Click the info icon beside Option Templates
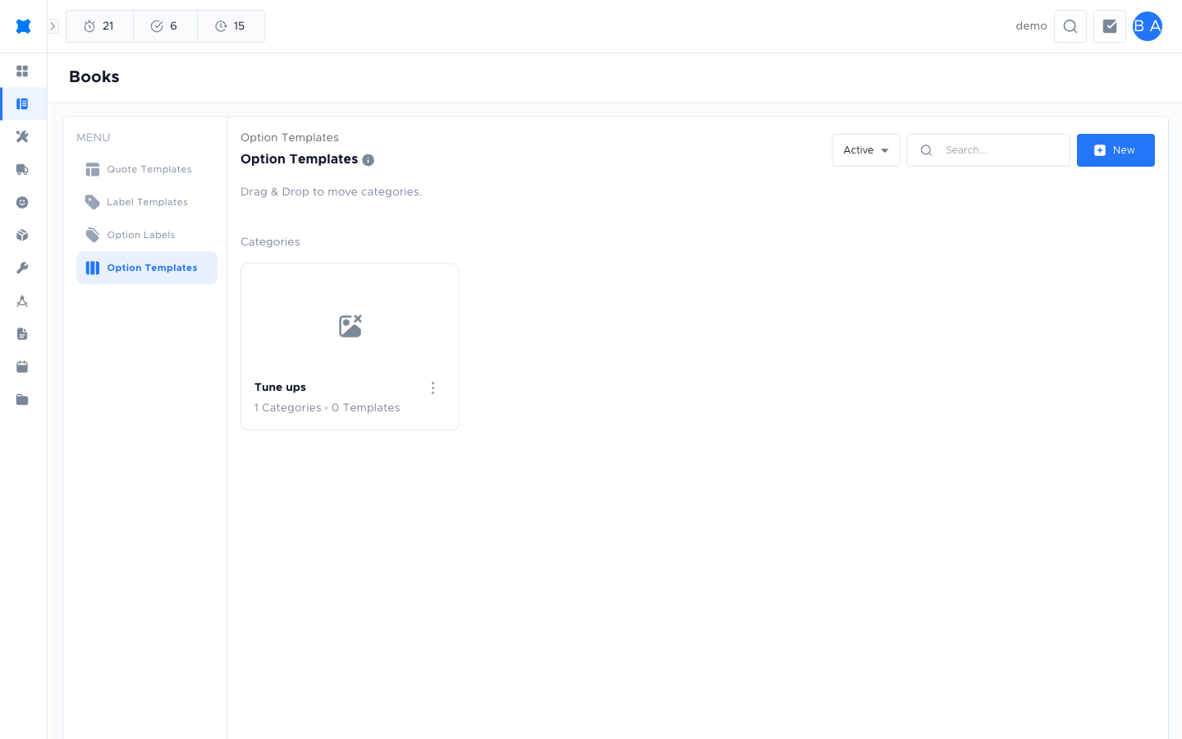1182x739 pixels. tap(369, 160)
